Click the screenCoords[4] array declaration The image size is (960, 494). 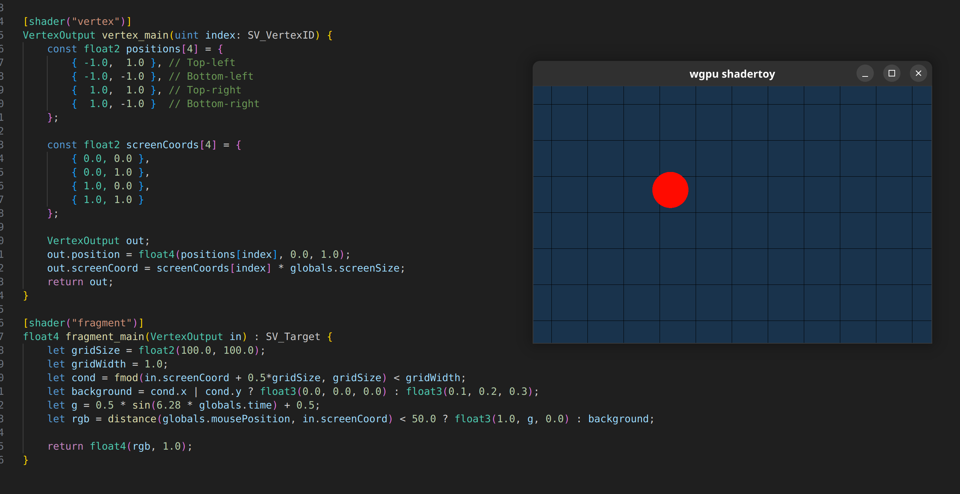(171, 145)
